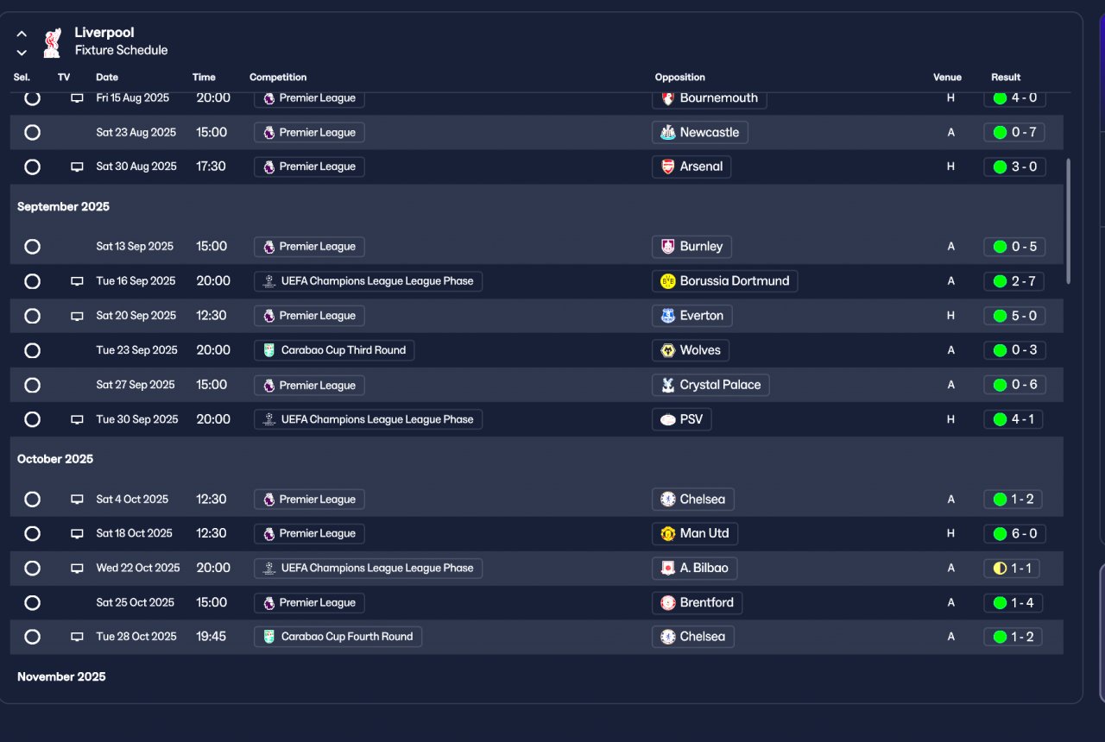Click the "17:30" kick-off time
Screen dimensions: 1105x742
coord(211,167)
